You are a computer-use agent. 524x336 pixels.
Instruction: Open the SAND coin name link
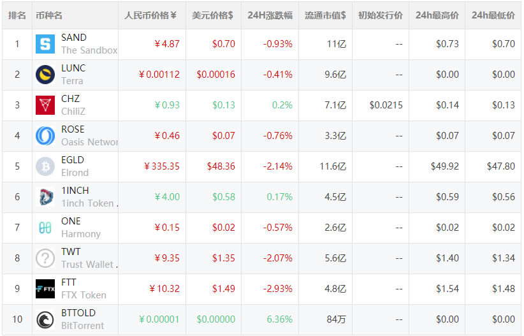74,38
